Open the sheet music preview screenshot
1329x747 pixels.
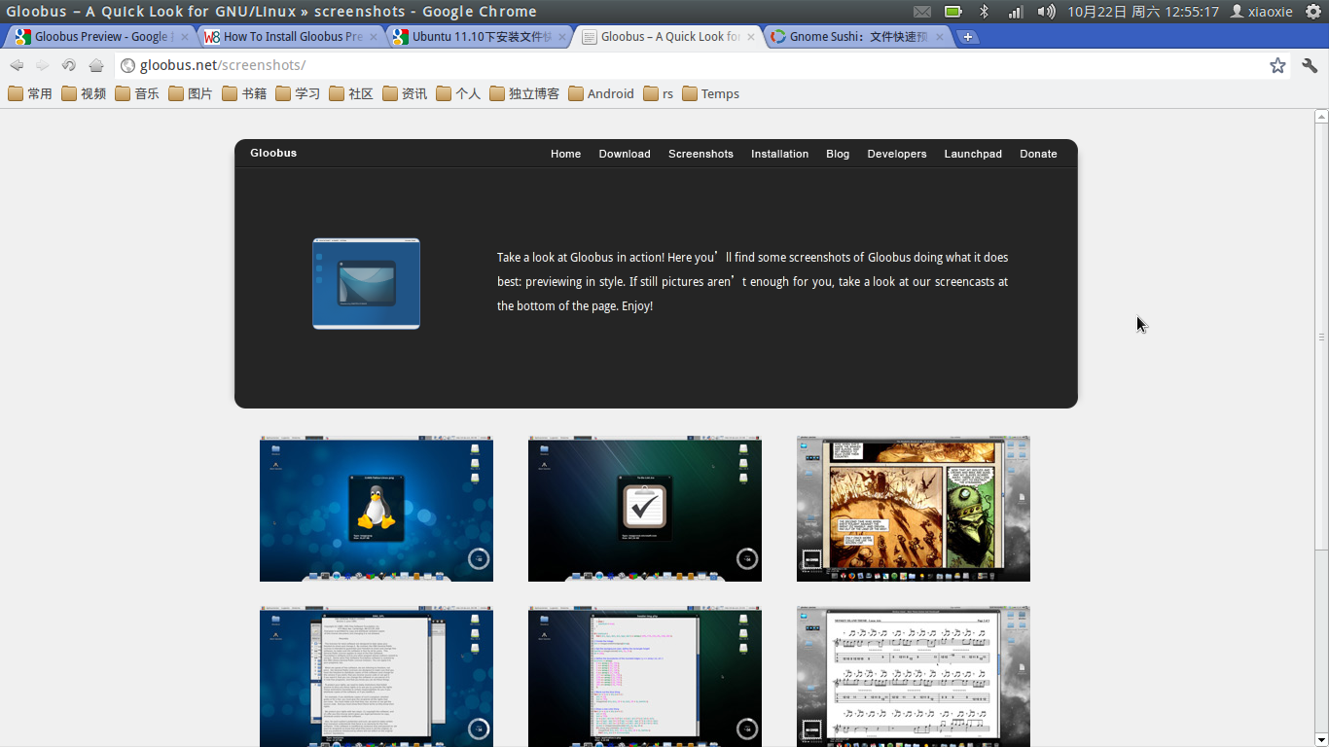(x=914, y=677)
